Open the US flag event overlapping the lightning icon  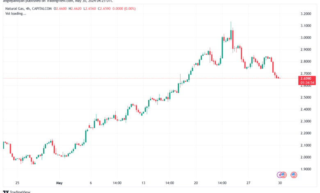(283, 175)
